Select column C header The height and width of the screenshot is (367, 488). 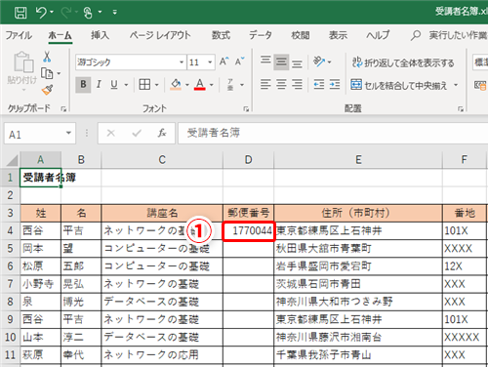tap(162, 159)
